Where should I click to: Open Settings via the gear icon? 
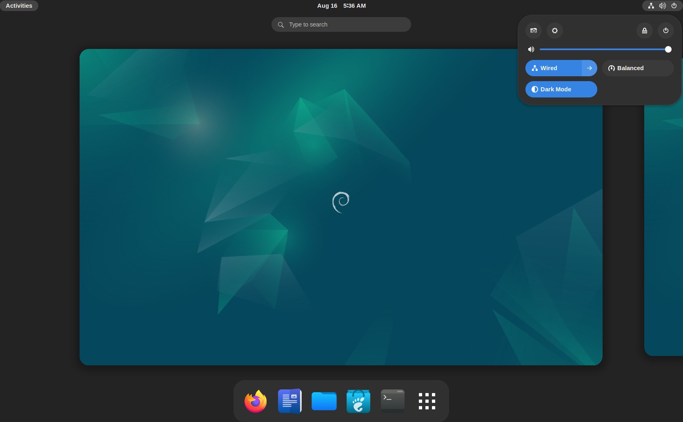point(555,31)
